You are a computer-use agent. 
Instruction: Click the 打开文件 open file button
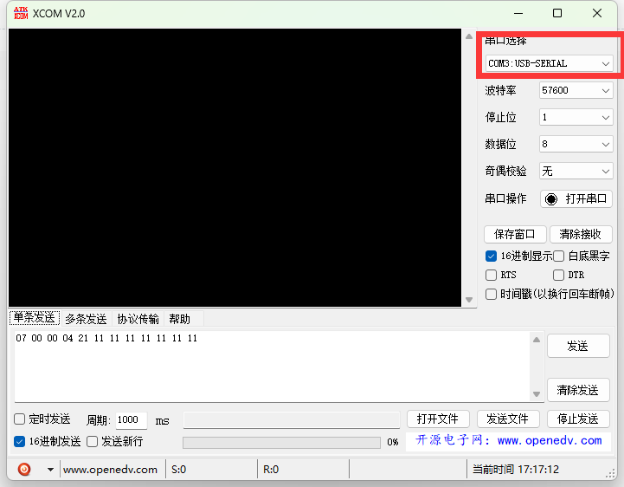point(438,419)
